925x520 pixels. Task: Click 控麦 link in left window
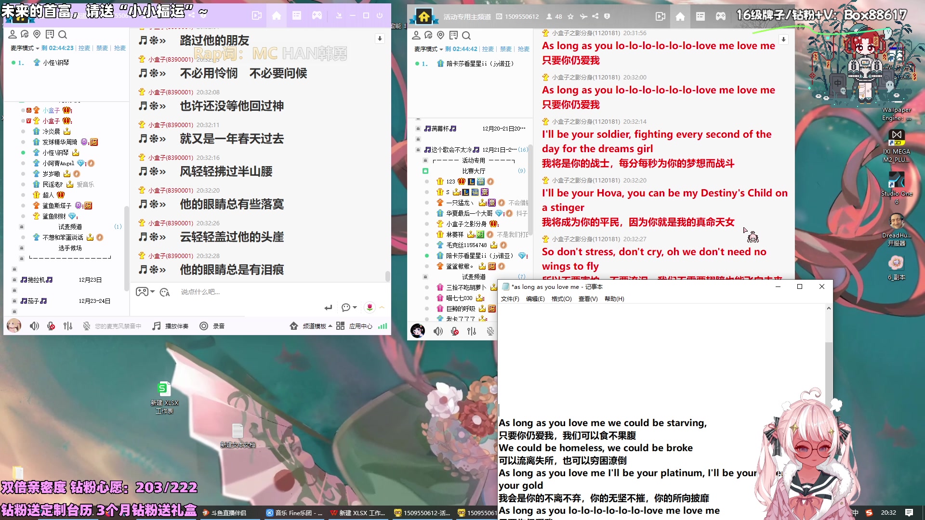pyautogui.click(x=84, y=48)
